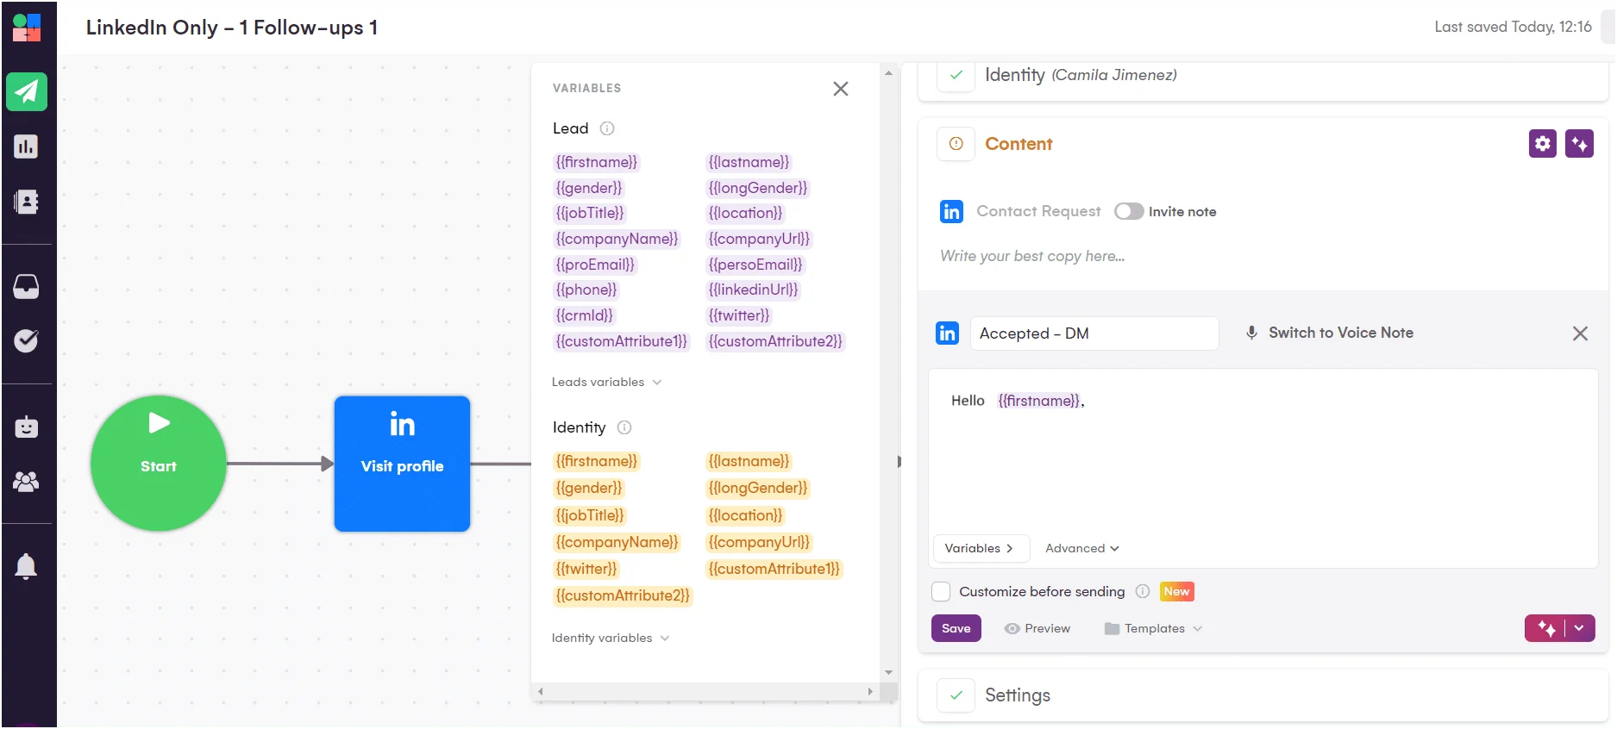Insert Lead {{companyName}} variable

pos(617,239)
